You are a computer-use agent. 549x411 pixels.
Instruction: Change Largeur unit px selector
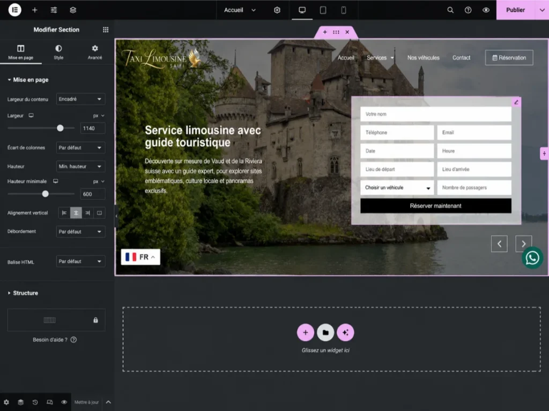(99, 116)
